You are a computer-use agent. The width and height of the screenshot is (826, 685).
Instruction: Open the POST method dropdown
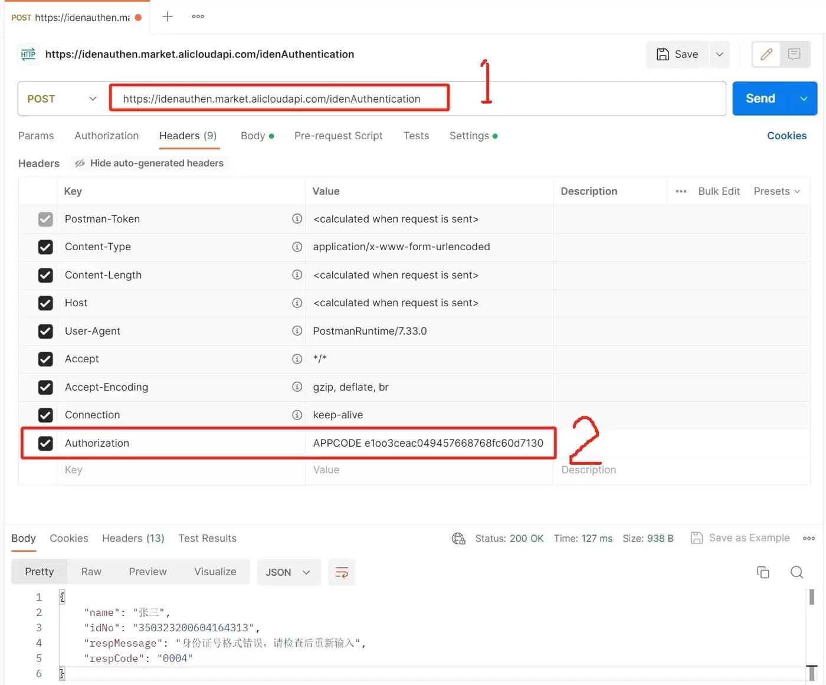(x=62, y=99)
